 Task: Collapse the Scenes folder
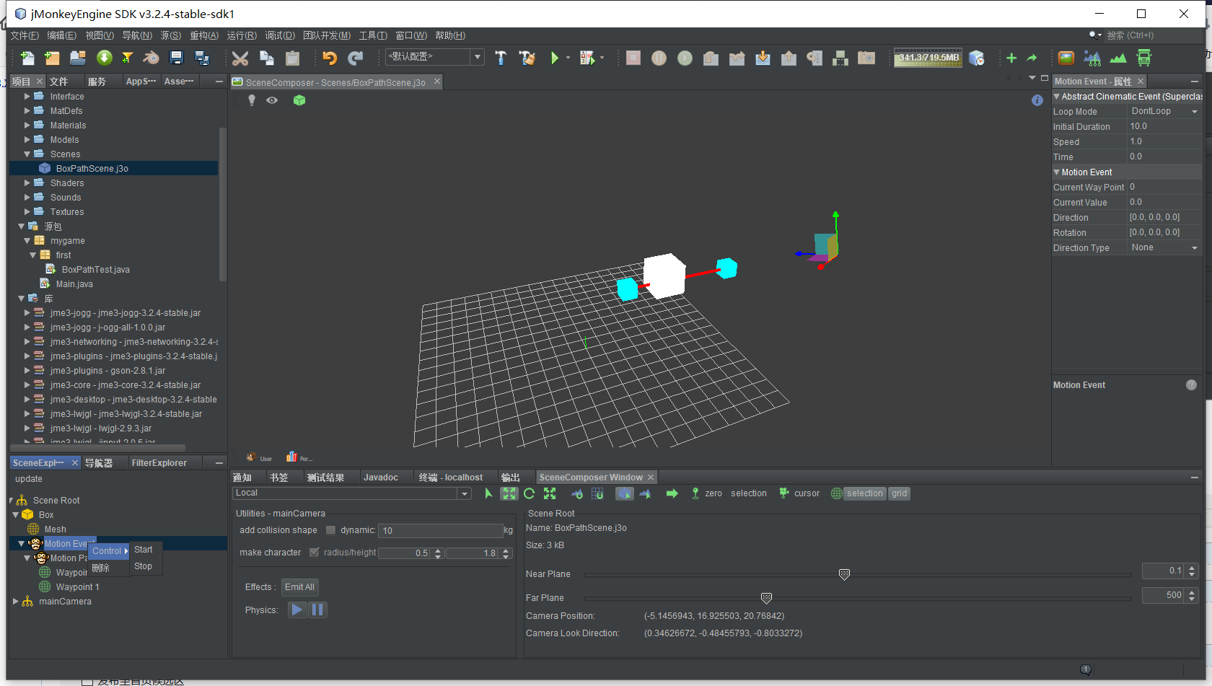tap(27, 154)
